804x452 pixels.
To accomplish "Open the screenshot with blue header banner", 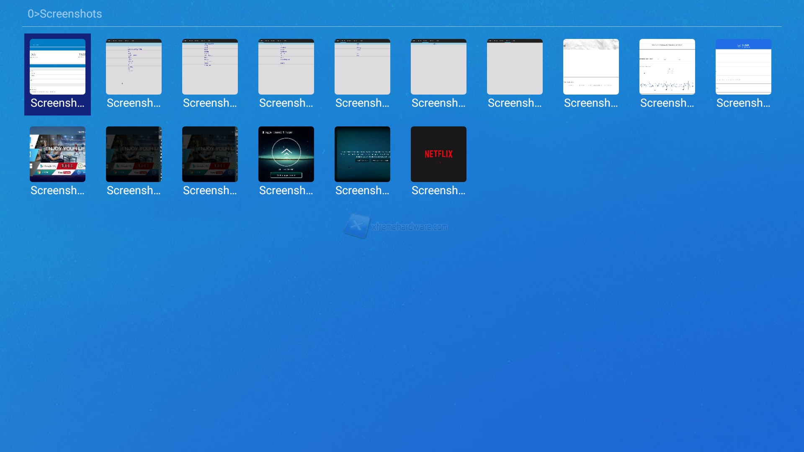I will pyautogui.click(x=743, y=67).
